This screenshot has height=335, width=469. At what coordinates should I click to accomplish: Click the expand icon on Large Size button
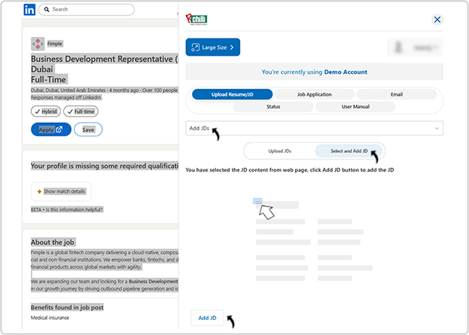[196, 47]
